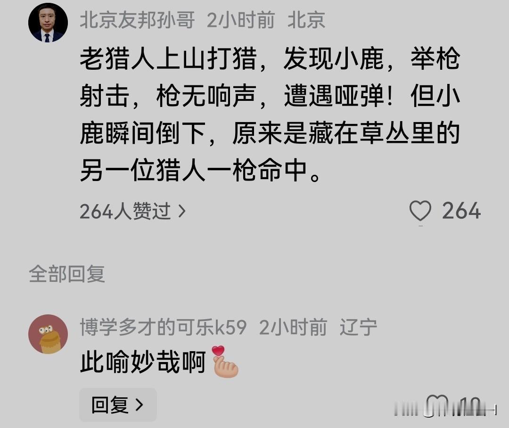Tap the 2小时前 timestamp of 北京友邦孙哥

click(241, 20)
